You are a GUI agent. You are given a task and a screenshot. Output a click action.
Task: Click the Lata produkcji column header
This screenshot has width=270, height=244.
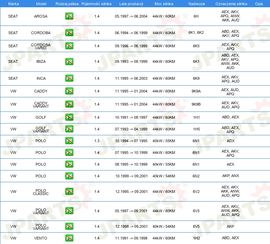(x=131, y=4)
